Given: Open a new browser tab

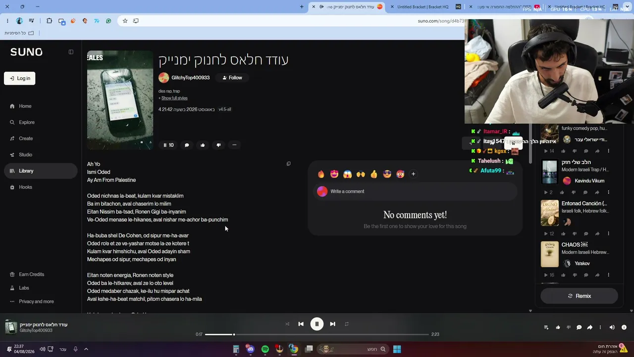Looking at the screenshot, I should 302,7.
